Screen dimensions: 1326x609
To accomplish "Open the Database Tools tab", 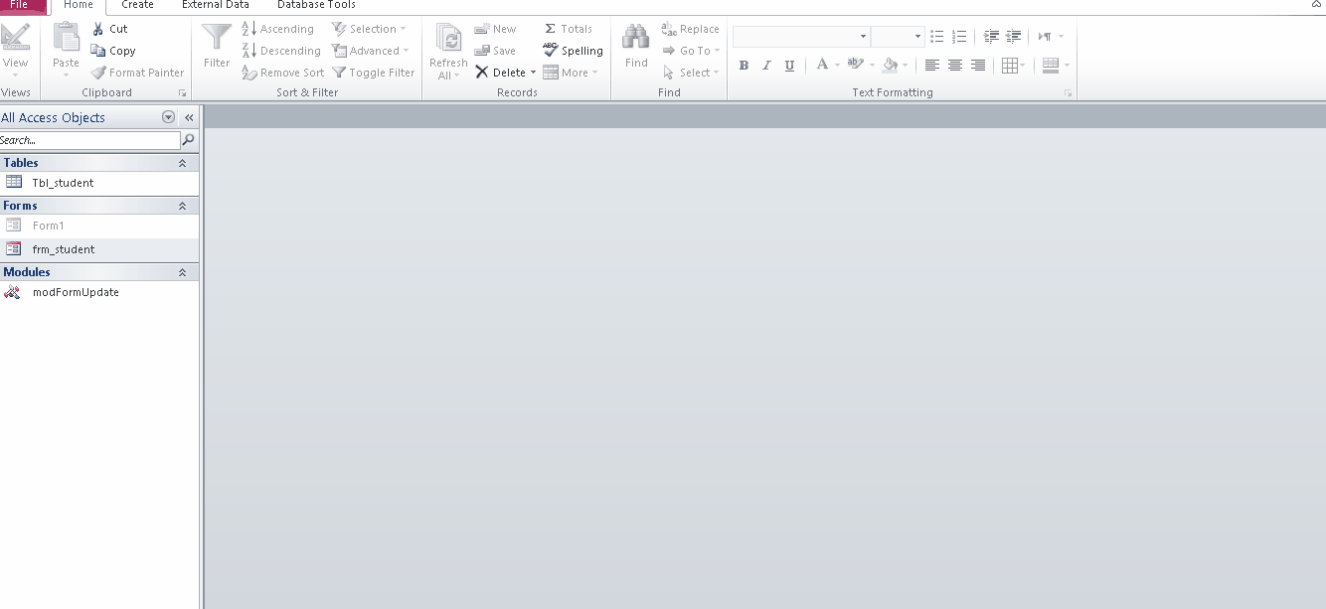I will pos(316,5).
